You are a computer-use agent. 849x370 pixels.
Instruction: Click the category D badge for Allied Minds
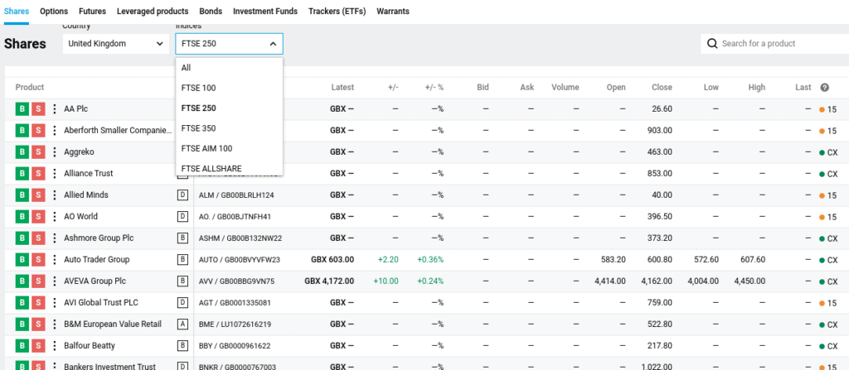[x=182, y=195]
